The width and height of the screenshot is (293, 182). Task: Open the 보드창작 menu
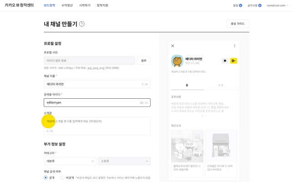49,5
